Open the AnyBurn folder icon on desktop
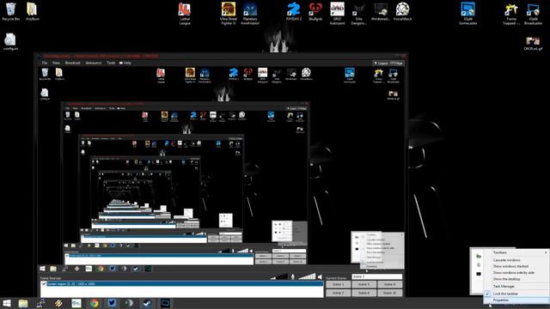The image size is (550, 309). (33, 11)
